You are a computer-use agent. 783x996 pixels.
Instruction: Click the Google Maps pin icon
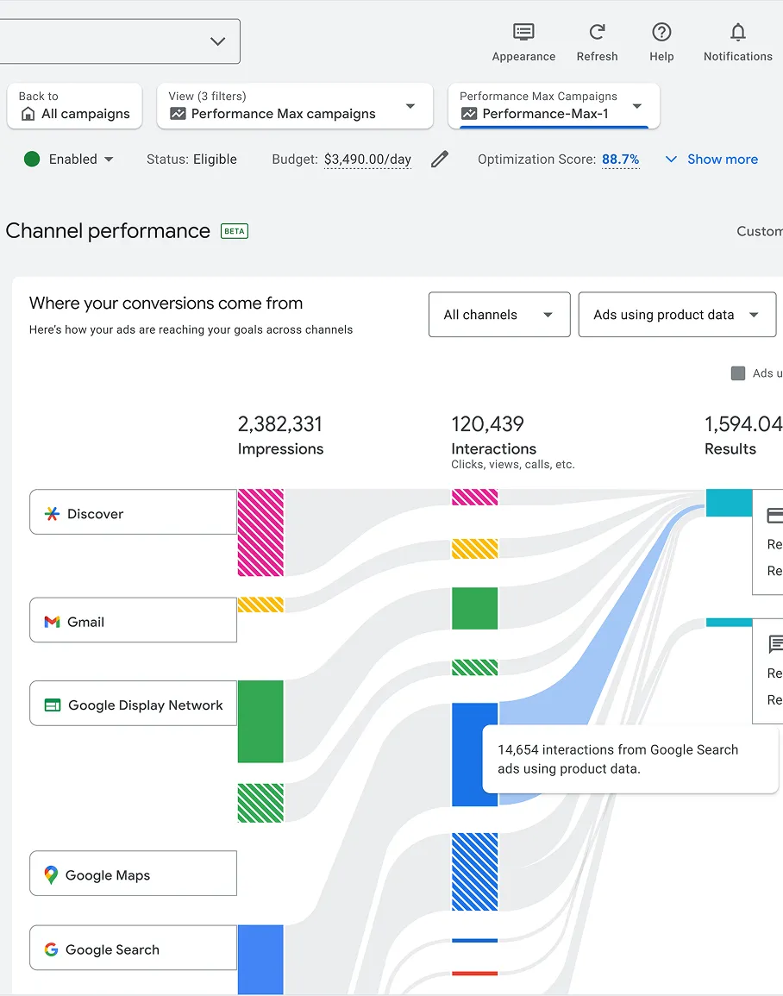(51, 874)
